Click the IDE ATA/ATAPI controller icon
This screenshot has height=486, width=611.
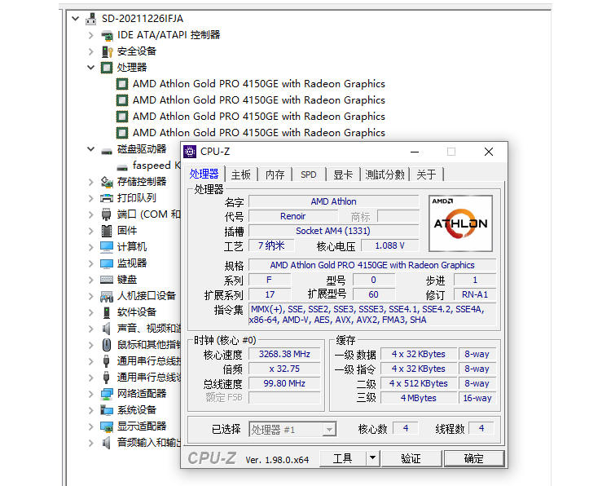(107, 35)
